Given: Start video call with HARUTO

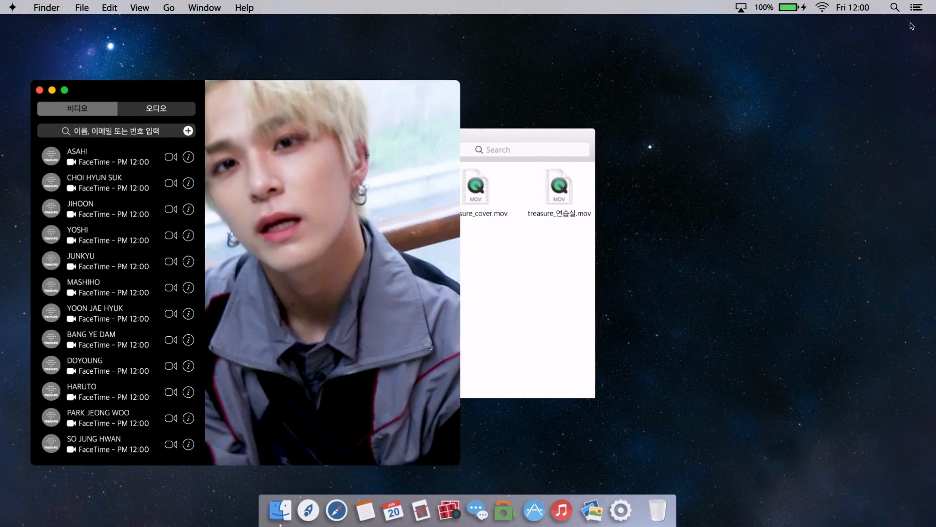Looking at the screenshot, I should point(171,392).
